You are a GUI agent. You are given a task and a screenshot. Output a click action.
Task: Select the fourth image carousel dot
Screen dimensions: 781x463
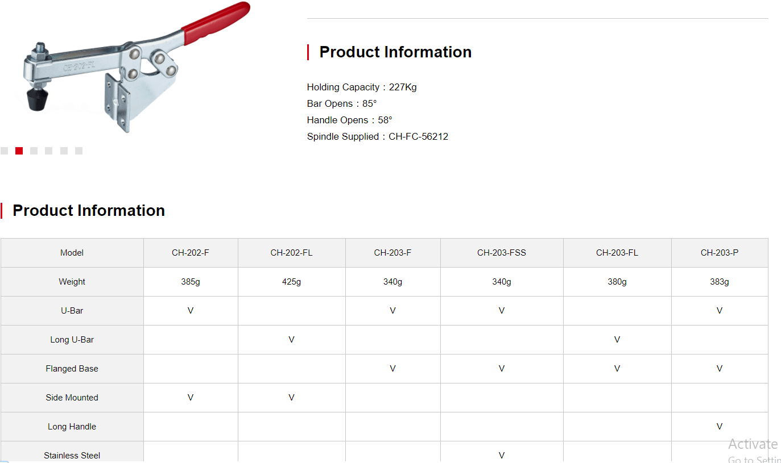[48, 151]
